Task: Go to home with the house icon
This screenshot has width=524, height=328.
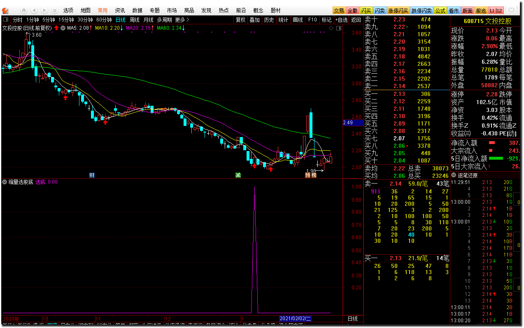Action: 24,10
